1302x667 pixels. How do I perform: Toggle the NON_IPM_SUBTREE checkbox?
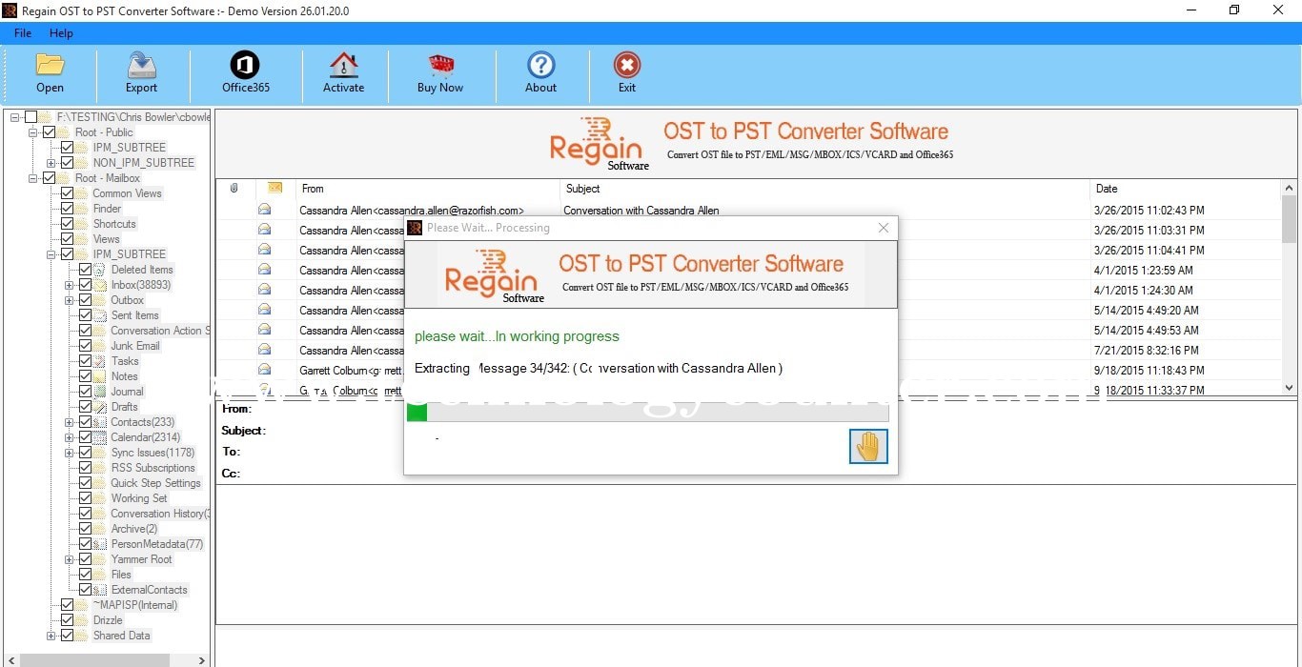pyautogui.click(x=67, y=163)
